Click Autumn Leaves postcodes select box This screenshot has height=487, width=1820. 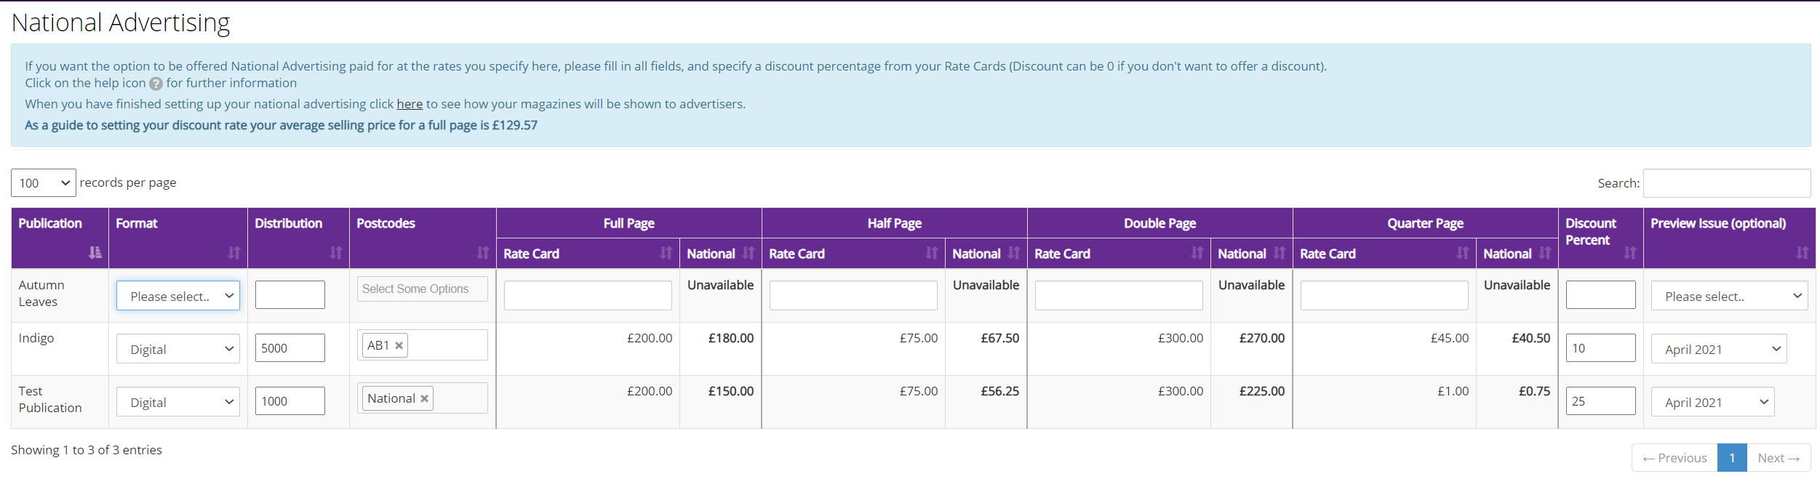coord(422,289)
